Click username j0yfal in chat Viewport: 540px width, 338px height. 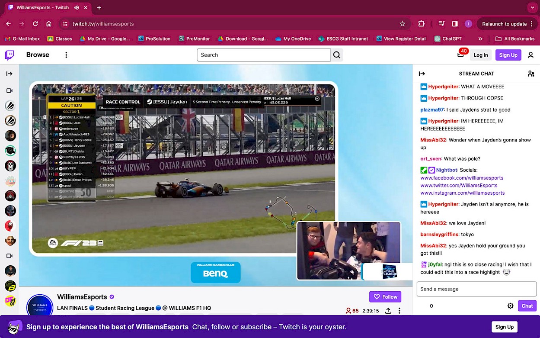click(435, 265)
